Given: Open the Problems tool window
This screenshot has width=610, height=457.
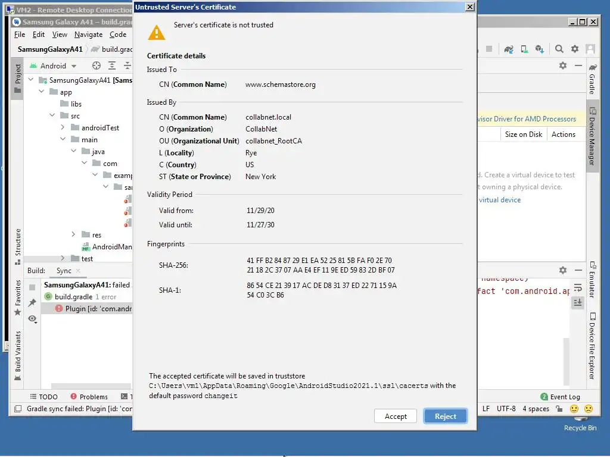Looking at the screenshot, I should 89,397.
